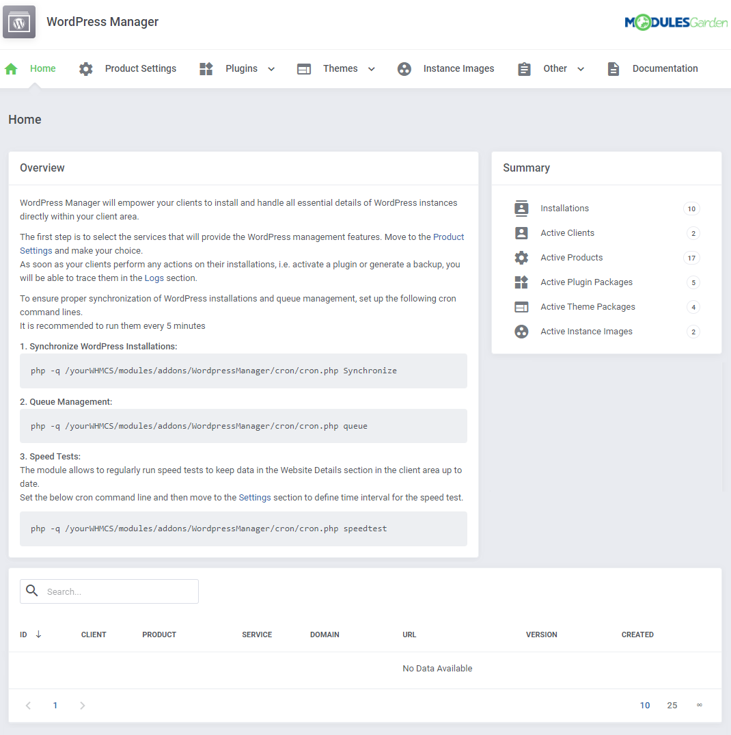Click the Active Products count badge 17
The height and width of the screenshot is (735, 731).
(691, 258)
